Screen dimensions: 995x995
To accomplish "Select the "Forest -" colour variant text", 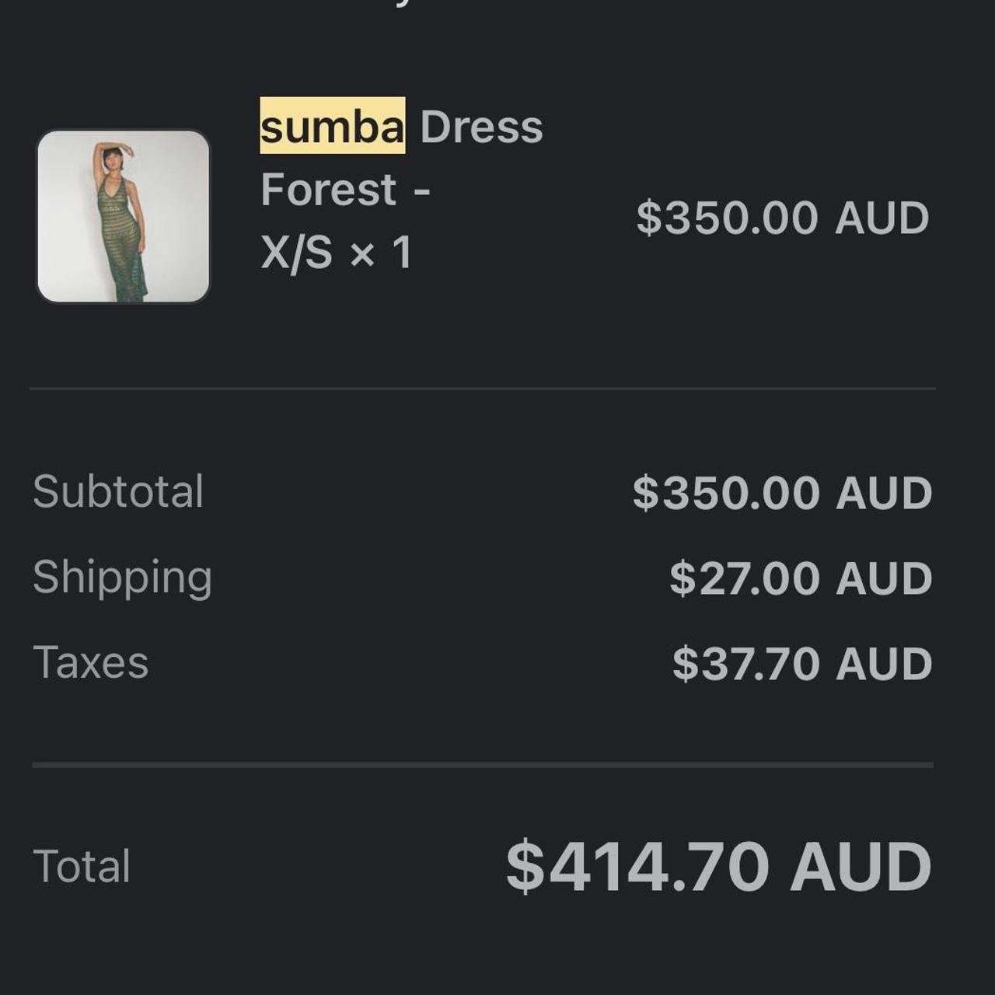I will pos(345,190).
